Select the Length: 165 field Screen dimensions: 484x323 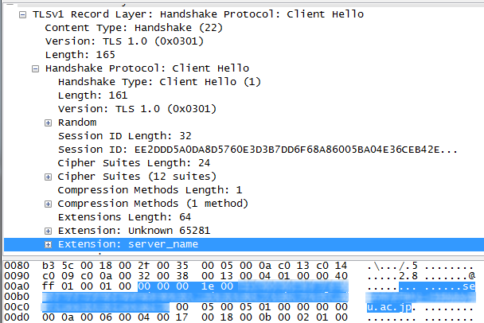(x=80, y=55)
